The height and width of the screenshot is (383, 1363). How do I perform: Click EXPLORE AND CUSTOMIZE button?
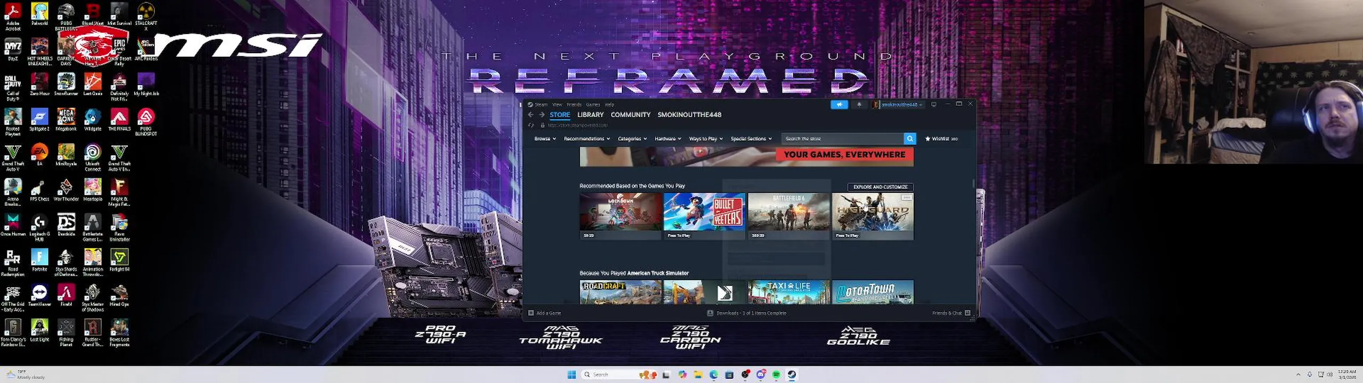coord(880,187)
